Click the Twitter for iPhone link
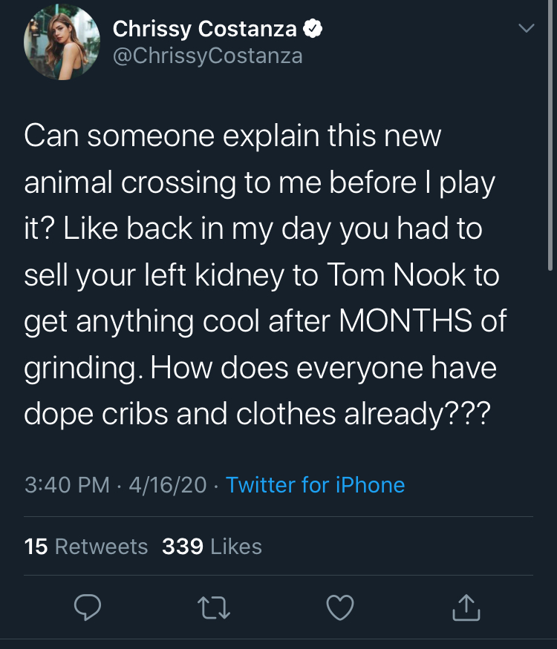Viewport: 557px width, 649px height. (315, 485)
